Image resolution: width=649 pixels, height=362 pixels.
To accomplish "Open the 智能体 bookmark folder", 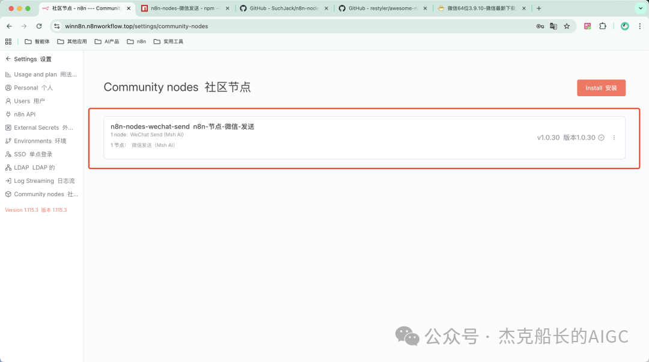I will click(x=37, y=41).
